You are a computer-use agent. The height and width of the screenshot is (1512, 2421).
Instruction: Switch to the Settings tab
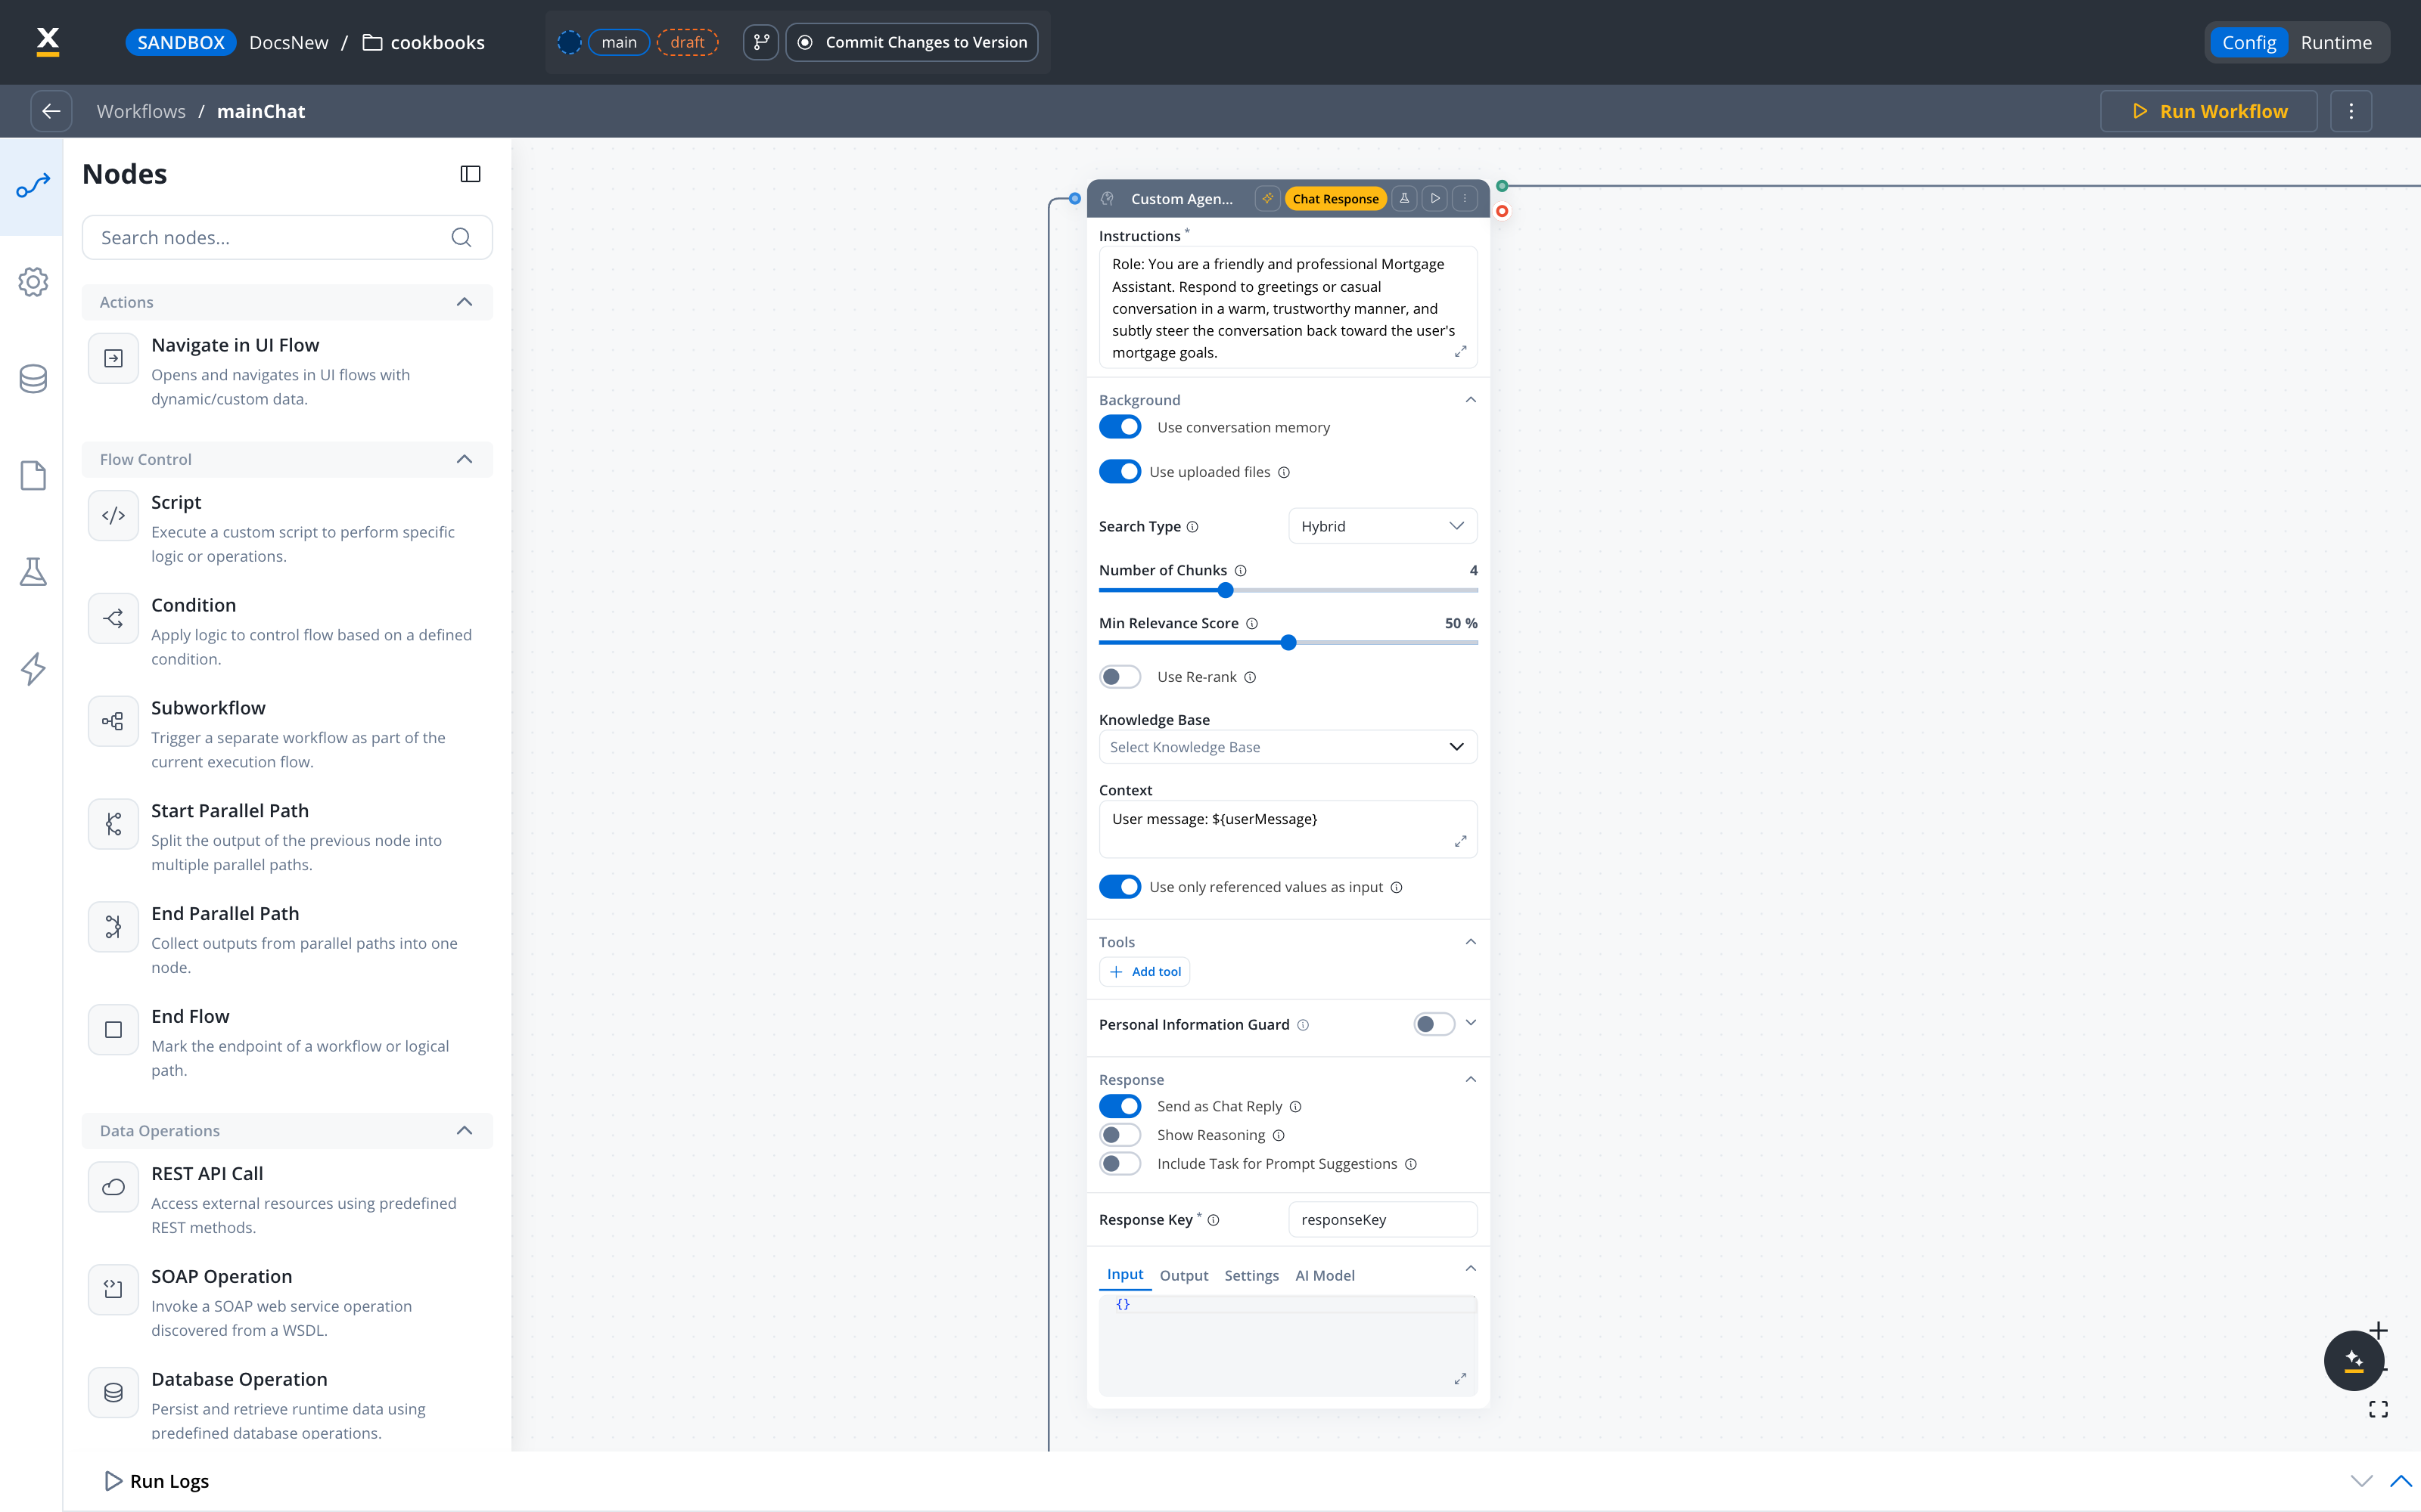tap(1251, 1275)
